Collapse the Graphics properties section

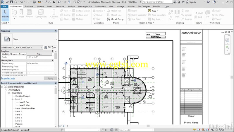click(x=53, y=51)
